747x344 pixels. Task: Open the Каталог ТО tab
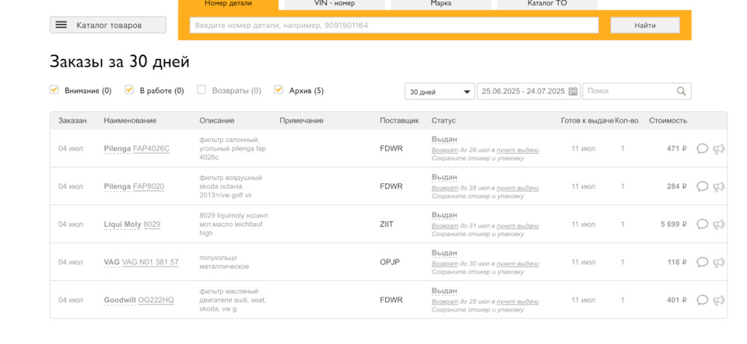tap(547, 4)
